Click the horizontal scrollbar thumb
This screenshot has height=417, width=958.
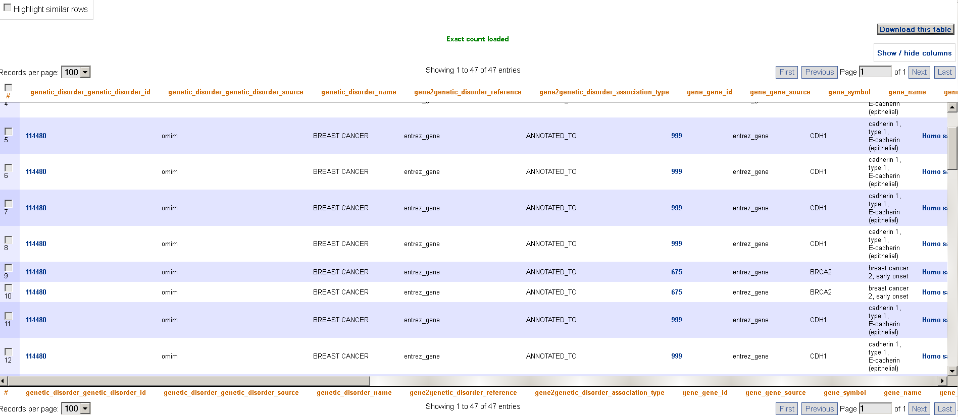pos(189,381)
